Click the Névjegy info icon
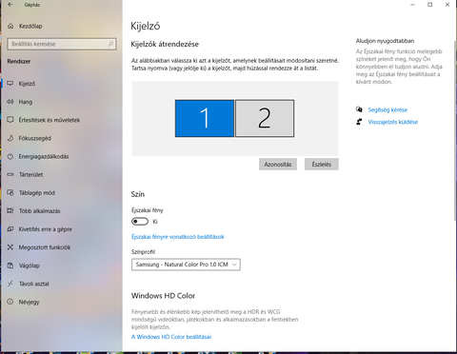This screenshot has height=354, width=457. point(10,302)
